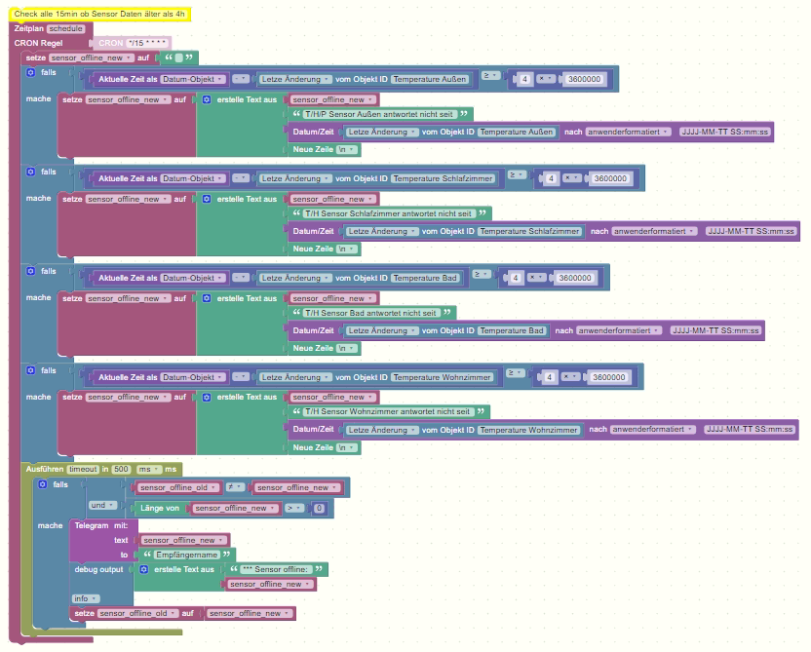Select the Temperature Außen object ID in the falls condition
Viewport: 811px width, 652px height.
430,79
